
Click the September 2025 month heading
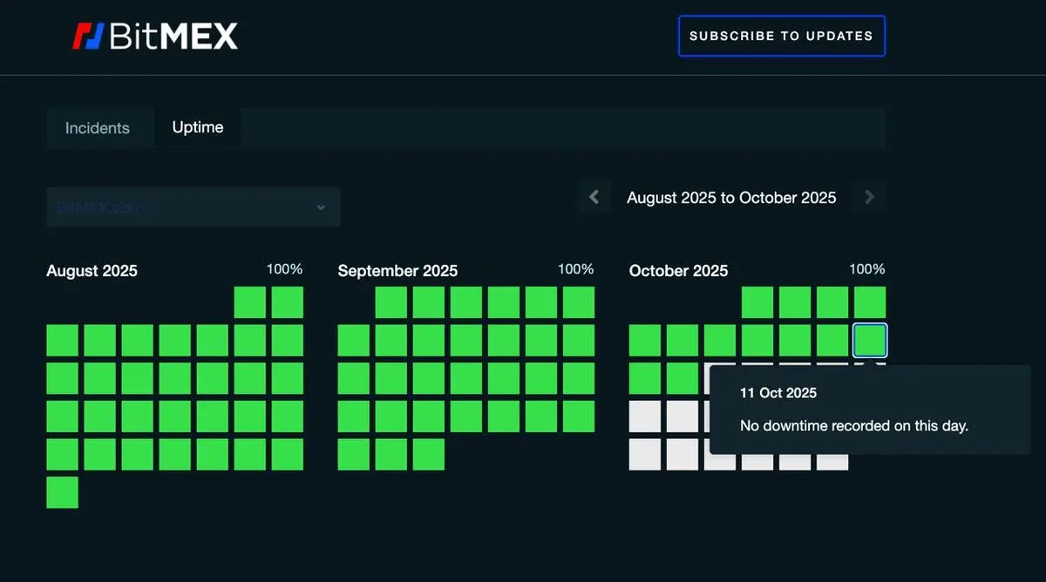(397, 271)
